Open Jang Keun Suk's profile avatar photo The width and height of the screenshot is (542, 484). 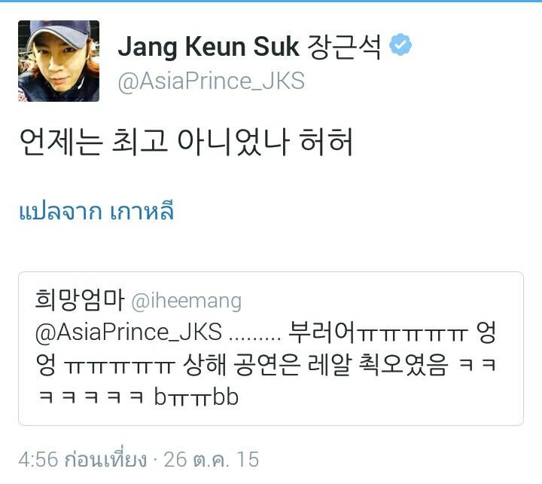point(59,61)
